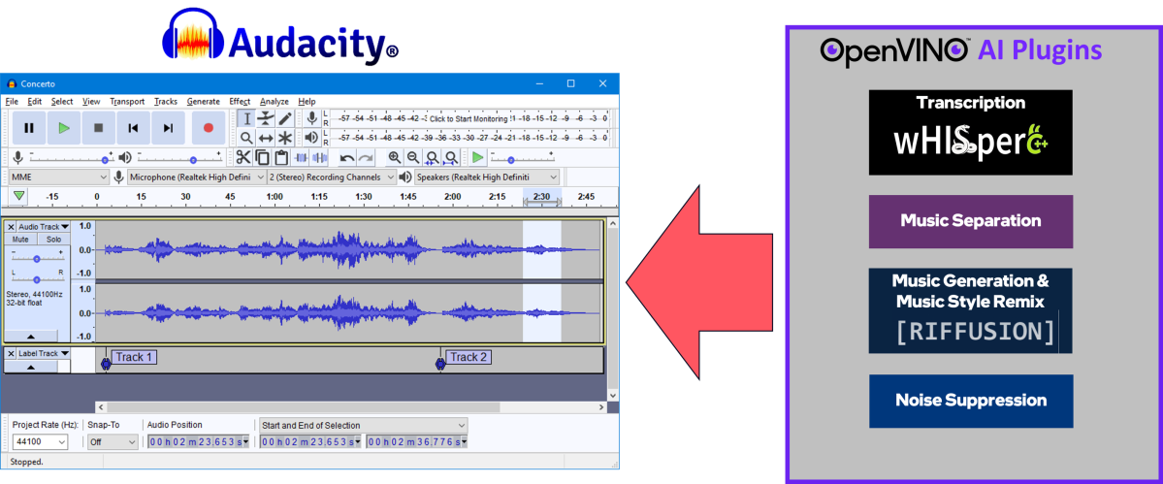
Task: Select the Envelope tool
Action: coord(266,118)
